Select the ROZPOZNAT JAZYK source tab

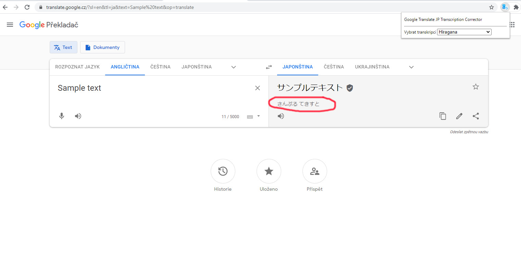(77, 67)
